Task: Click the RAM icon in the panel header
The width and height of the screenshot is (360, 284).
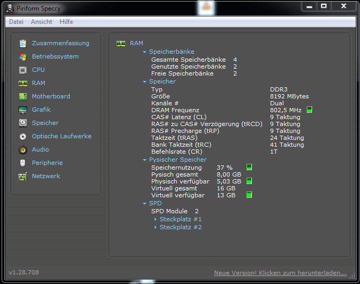Action: coord(121,43)
